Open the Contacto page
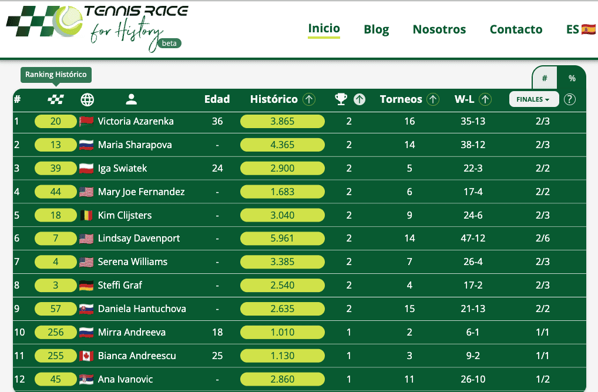 click(x=516, y=29)
